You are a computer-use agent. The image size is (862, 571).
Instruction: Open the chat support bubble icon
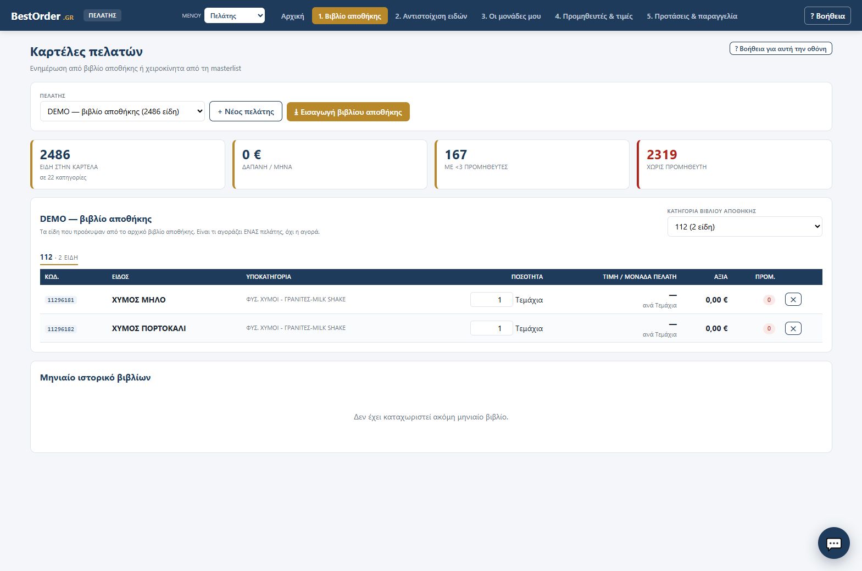point(833,543)
